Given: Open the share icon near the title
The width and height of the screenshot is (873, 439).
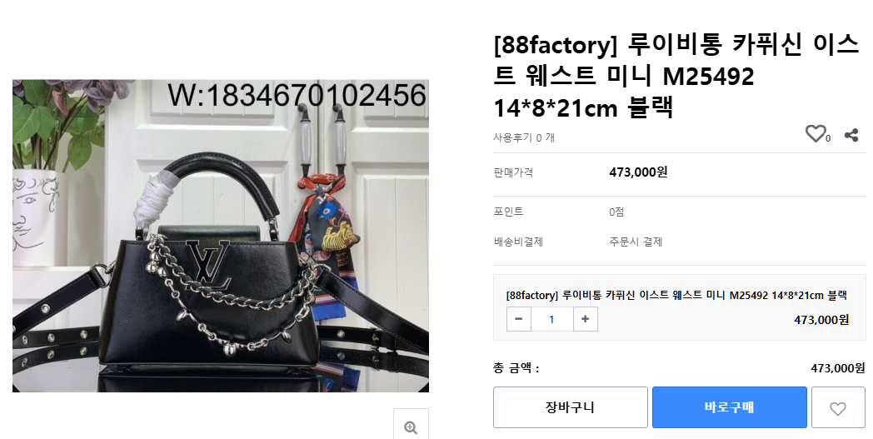Looking at the screenshot, I should coord(851,135).
